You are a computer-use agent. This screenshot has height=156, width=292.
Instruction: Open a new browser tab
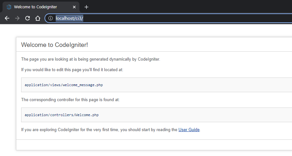point(86,7)
